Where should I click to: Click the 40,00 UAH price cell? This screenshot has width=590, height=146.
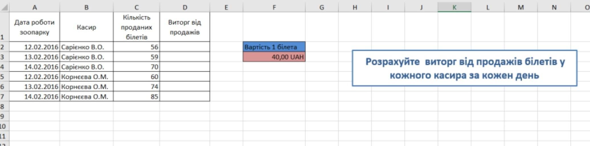coord(274,57)
